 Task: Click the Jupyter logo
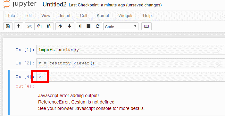(19, 4)
